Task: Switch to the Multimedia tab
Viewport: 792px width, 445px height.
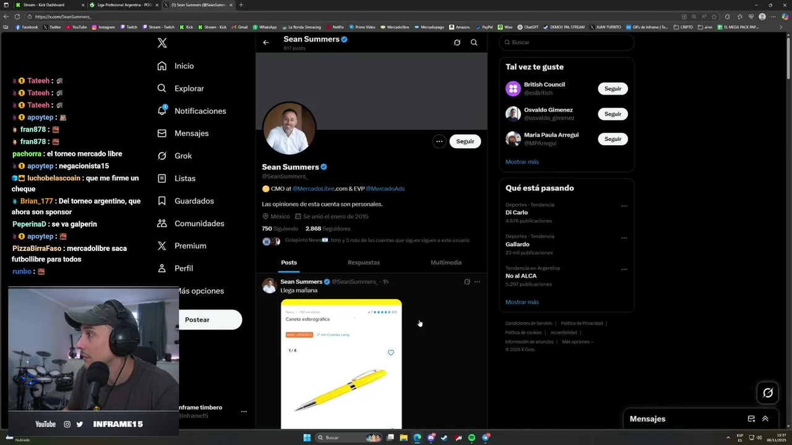Action: [x=446, y=263]
